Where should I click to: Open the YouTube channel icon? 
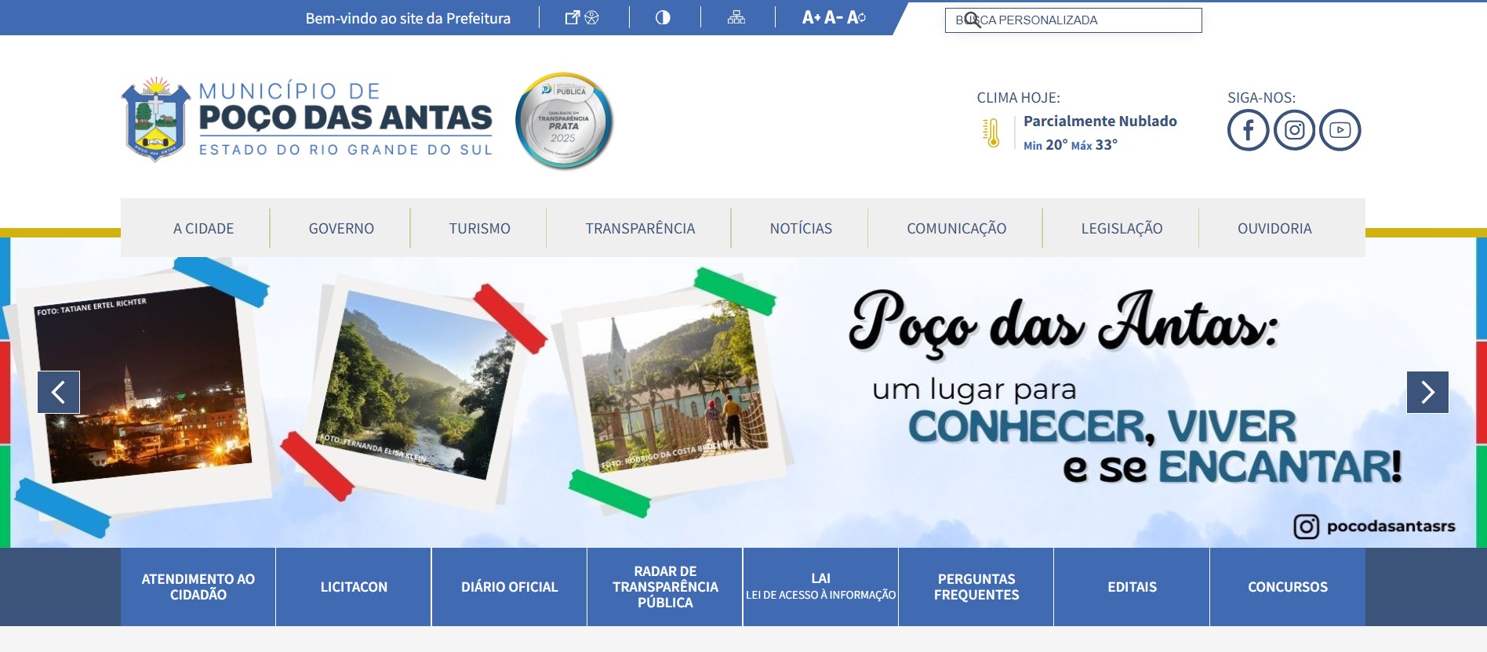(x=1340, y=130)
